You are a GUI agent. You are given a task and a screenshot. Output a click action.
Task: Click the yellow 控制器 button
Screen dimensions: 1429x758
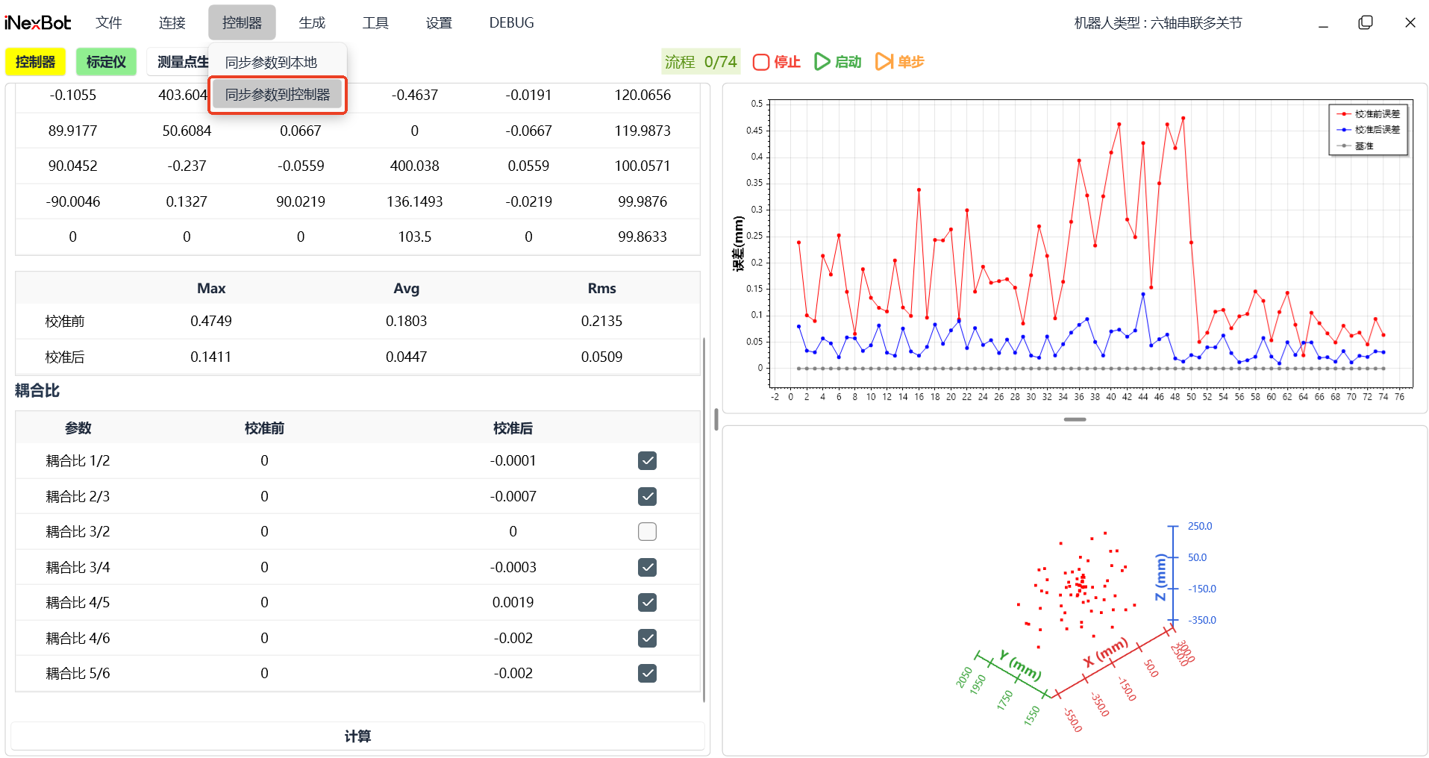point(36,62)
